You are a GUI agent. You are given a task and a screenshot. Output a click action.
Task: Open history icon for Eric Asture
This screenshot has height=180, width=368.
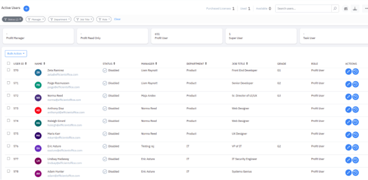point(356,147)
